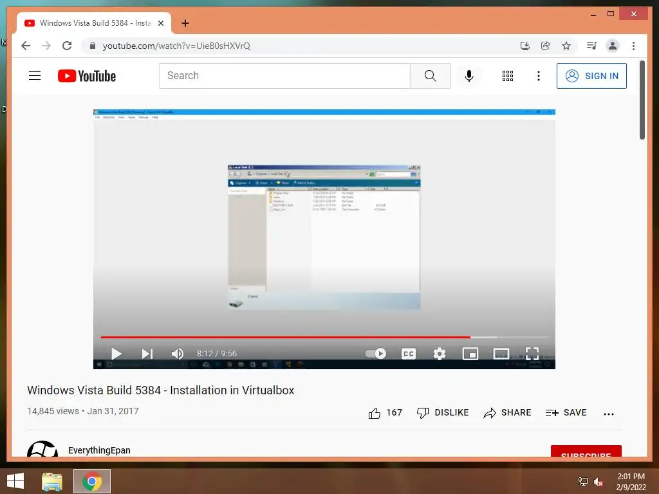Open a new Chrome tab
The width and height of the screenshot is (659, 494).
click(x=185, y=23)
